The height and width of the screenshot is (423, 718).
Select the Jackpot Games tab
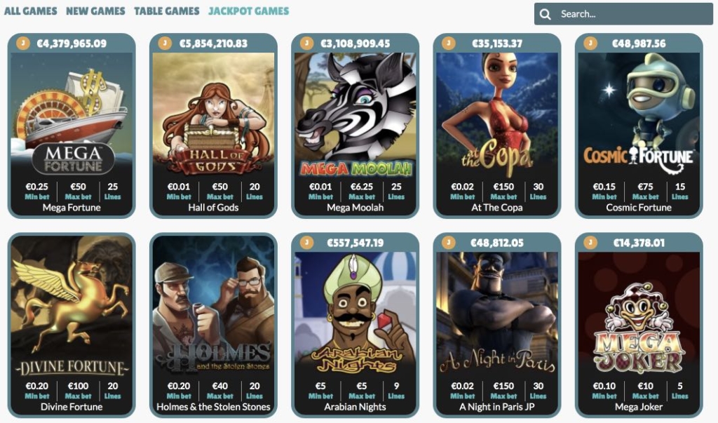pos(249,11)
